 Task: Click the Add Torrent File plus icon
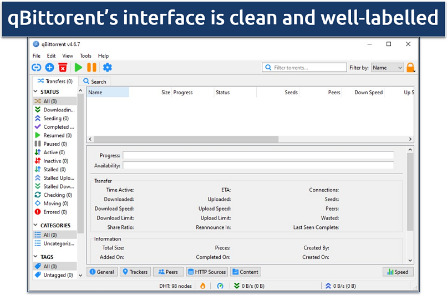49,68
